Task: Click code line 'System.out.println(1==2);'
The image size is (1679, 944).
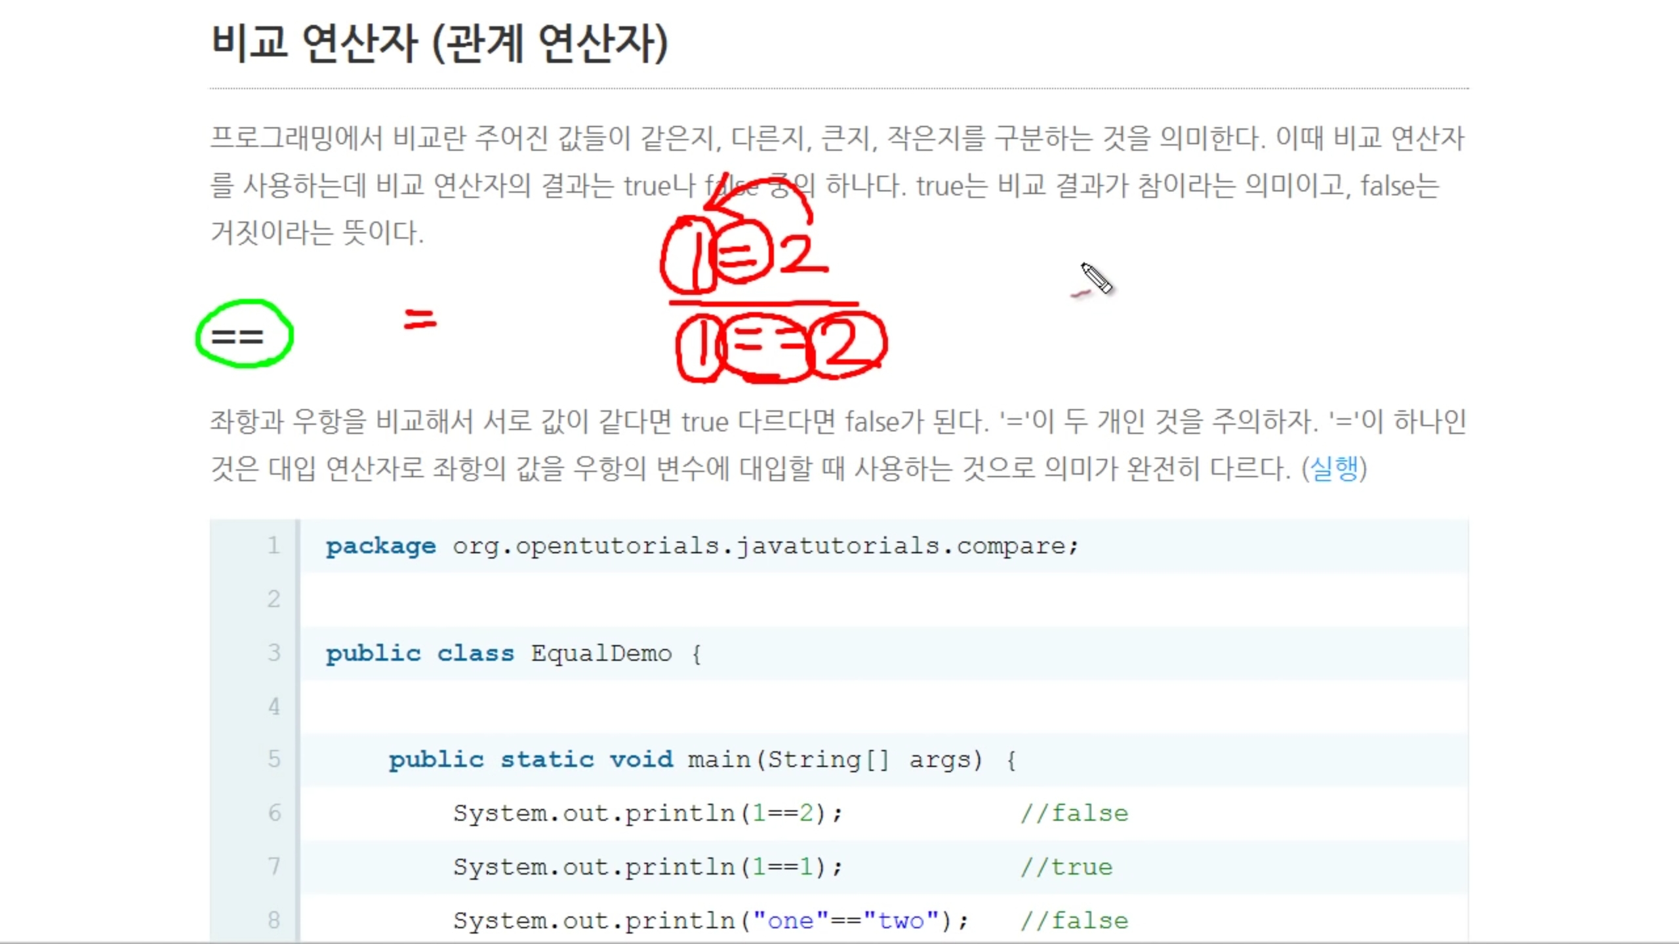Action: (647, 814)
